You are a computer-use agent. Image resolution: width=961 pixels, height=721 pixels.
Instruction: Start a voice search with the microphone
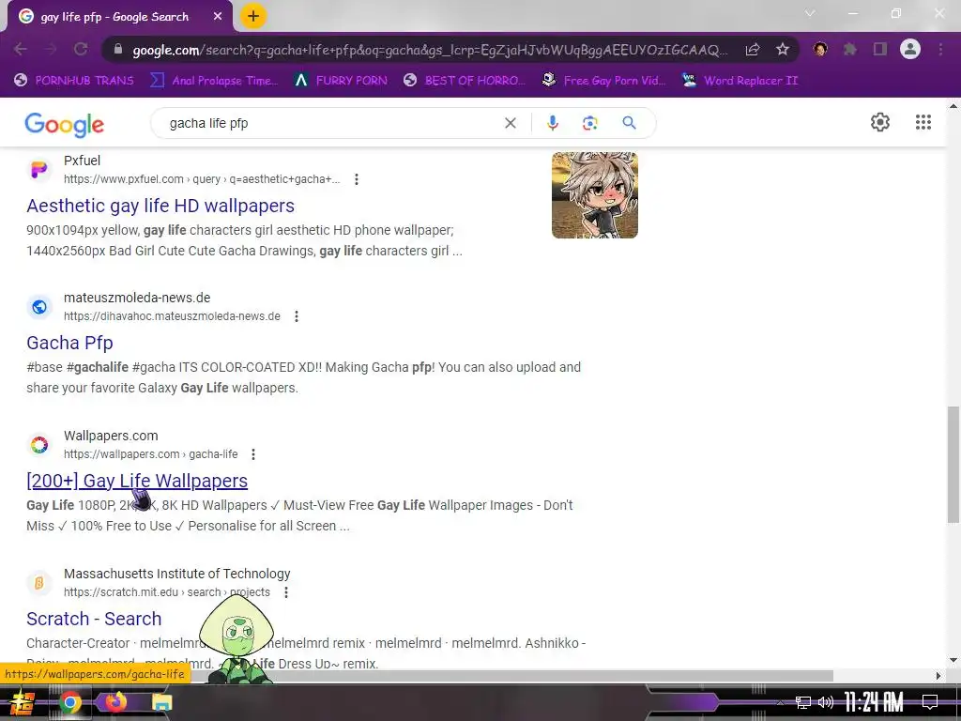552,123
